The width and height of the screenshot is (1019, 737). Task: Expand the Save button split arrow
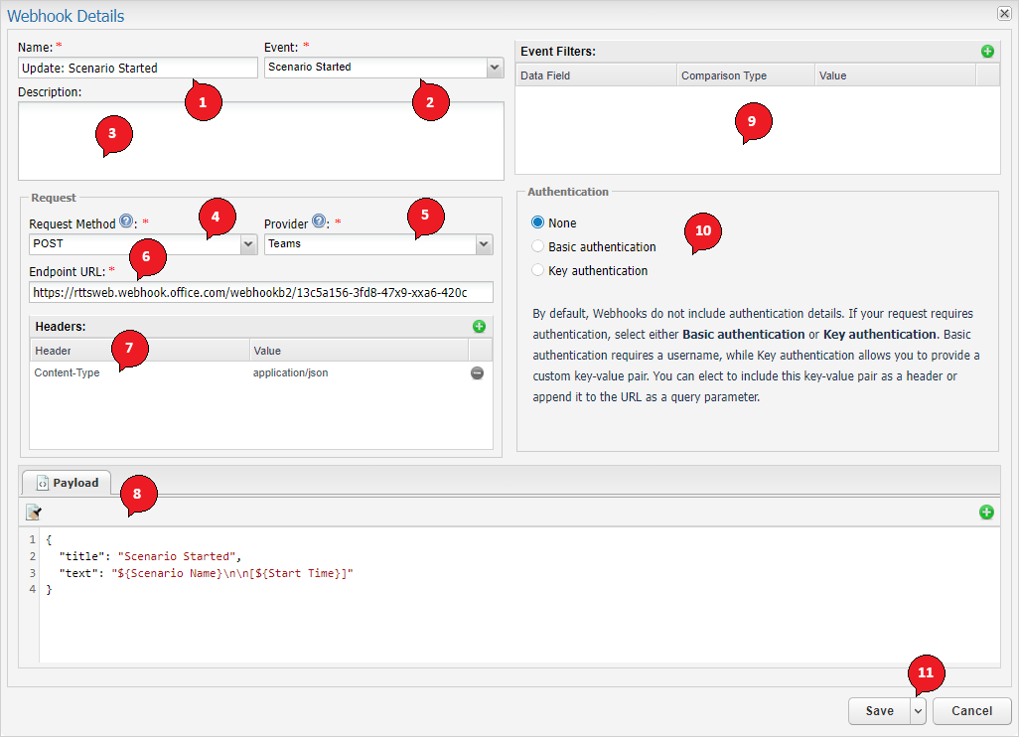[919, 711]
